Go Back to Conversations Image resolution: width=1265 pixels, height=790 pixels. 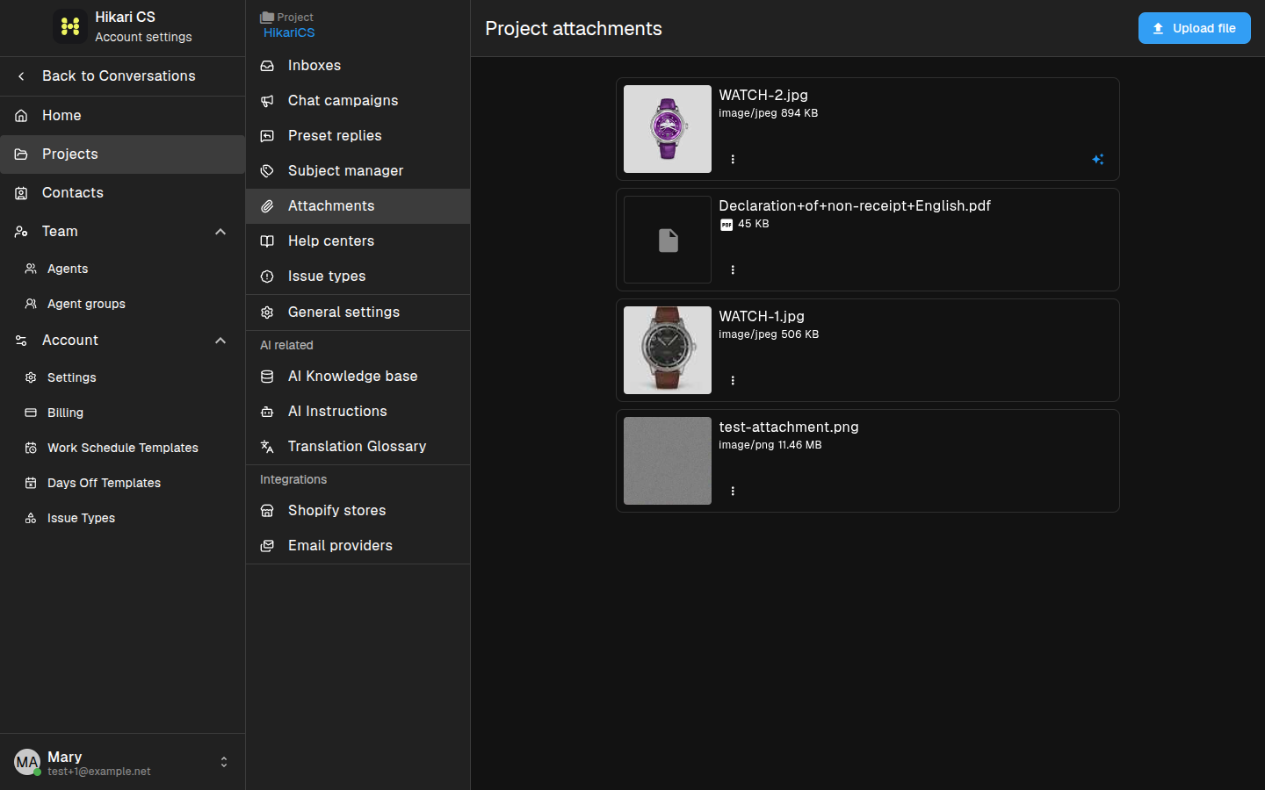tap(123, 76)
